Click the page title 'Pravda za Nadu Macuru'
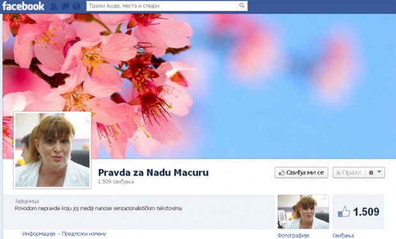The height and width of the screenshot is (239, 396). pyautogui.click(x=153, y=173)
